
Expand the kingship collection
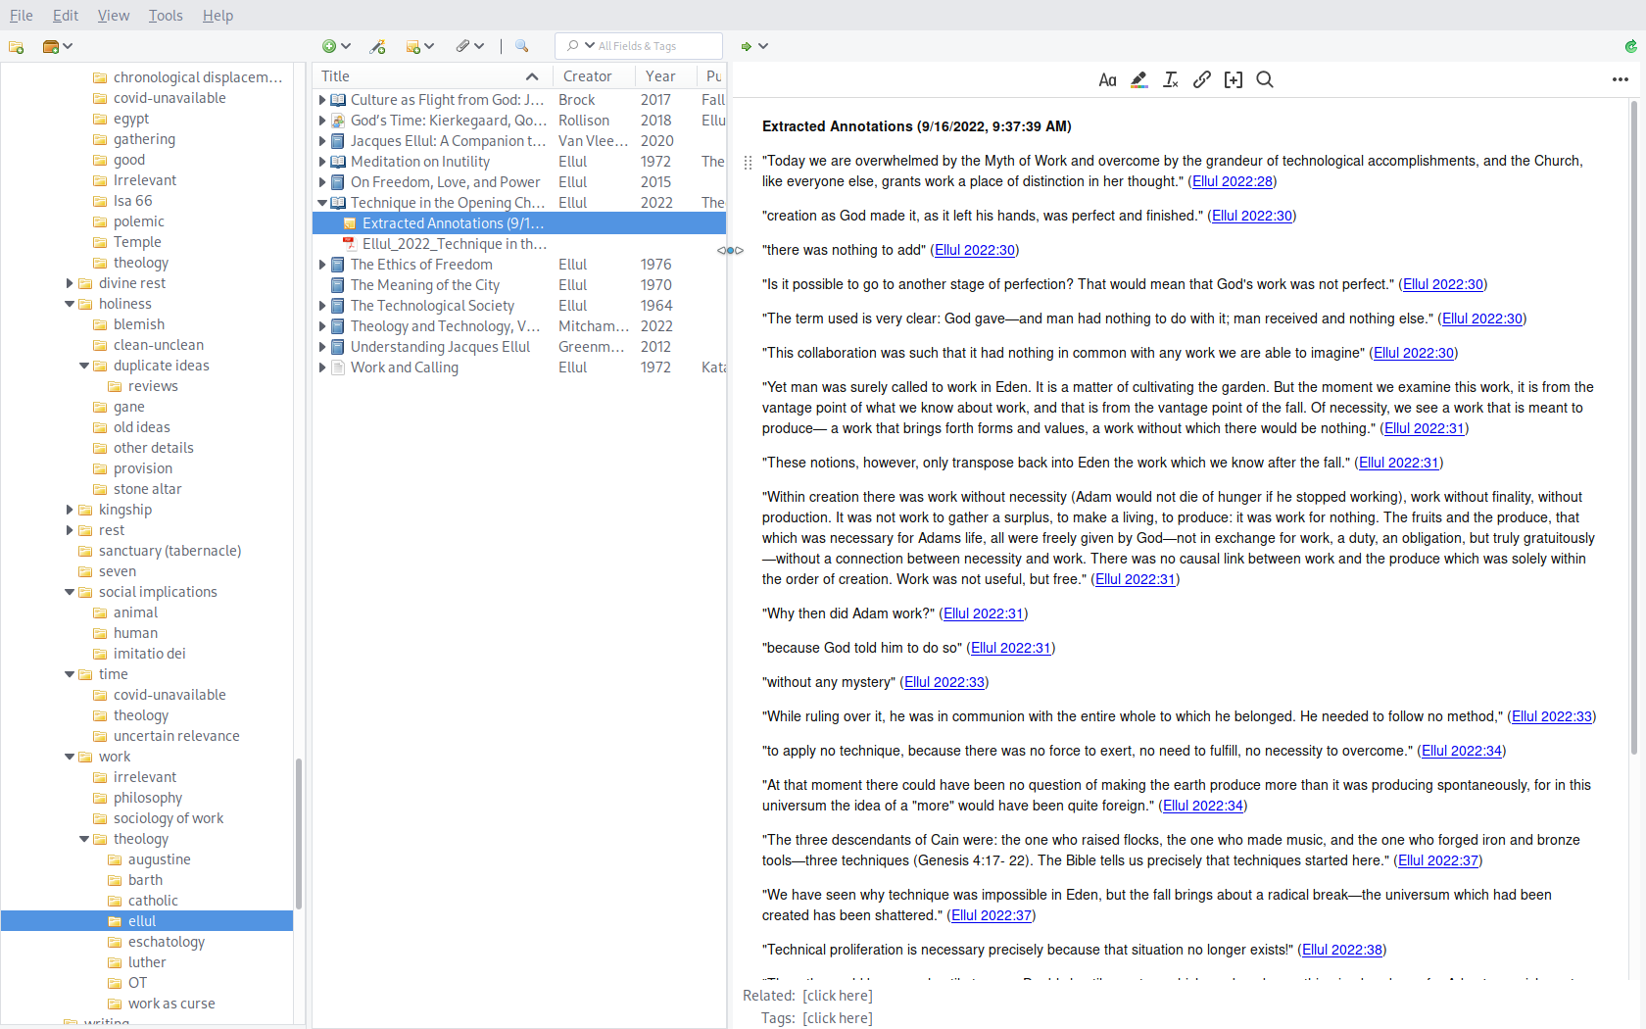point(70,510)
